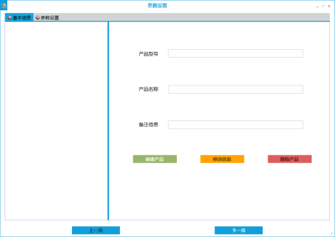
Task: Click the green 新建产品 button
Action: pyautogui.click(x=155, y=159)
